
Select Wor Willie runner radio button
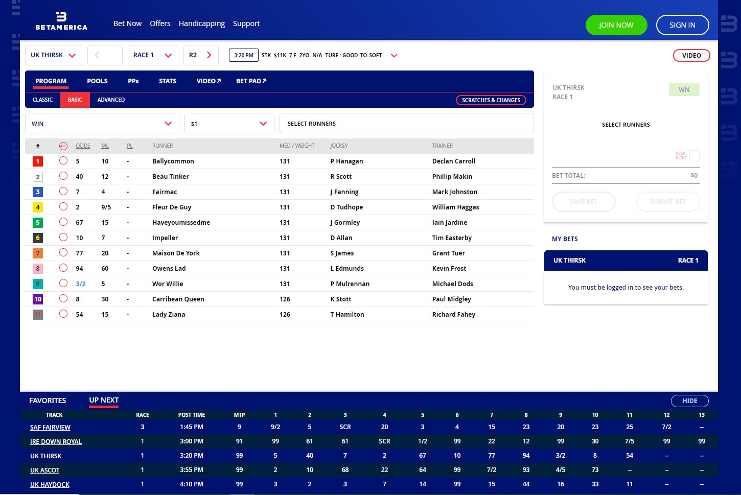pos(63,283)
